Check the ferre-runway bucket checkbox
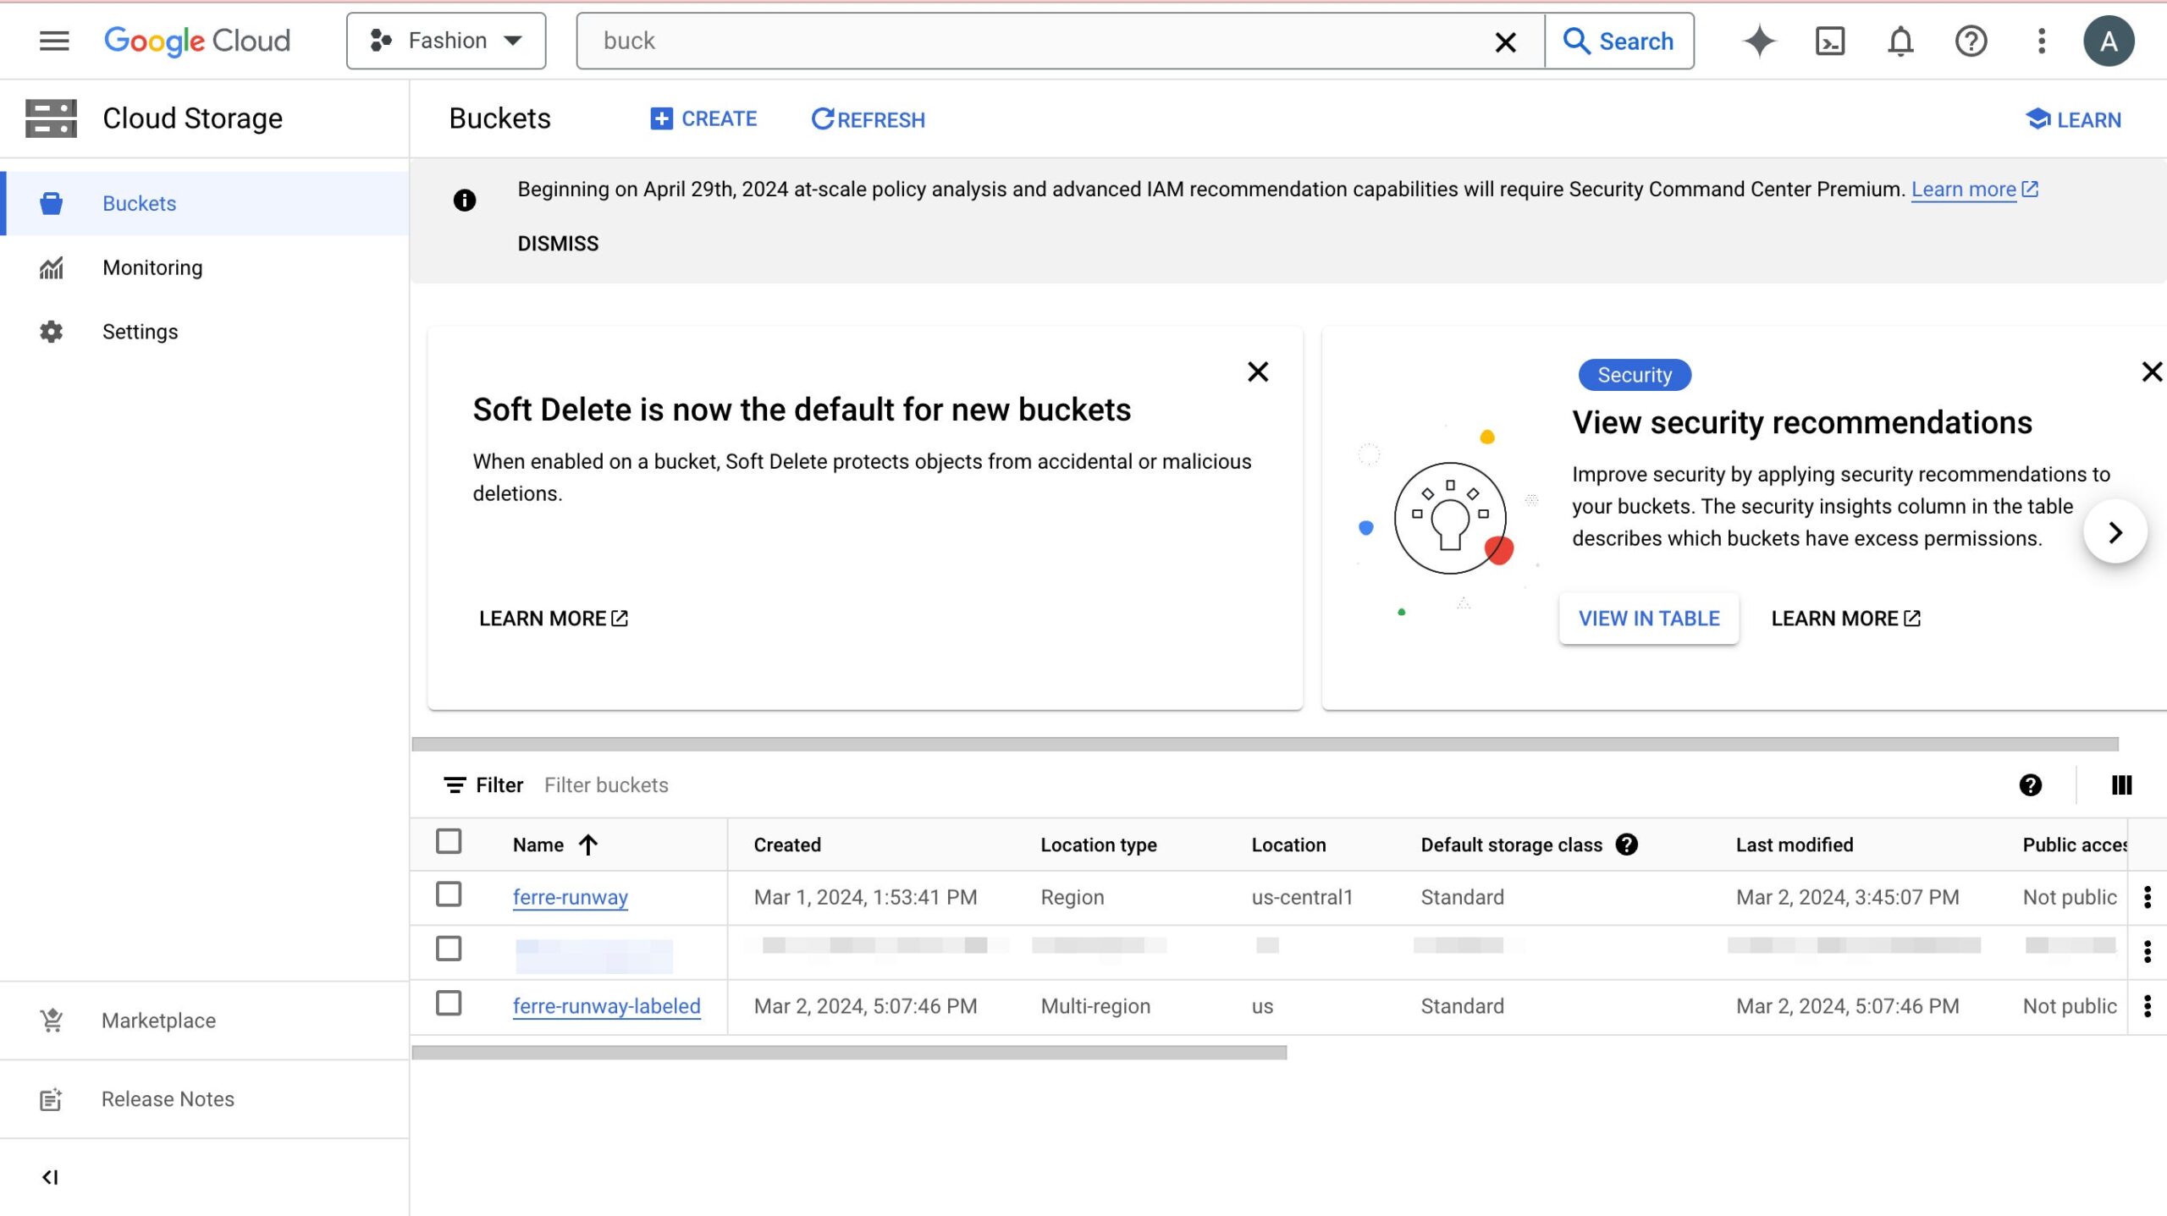 (449, 894)
